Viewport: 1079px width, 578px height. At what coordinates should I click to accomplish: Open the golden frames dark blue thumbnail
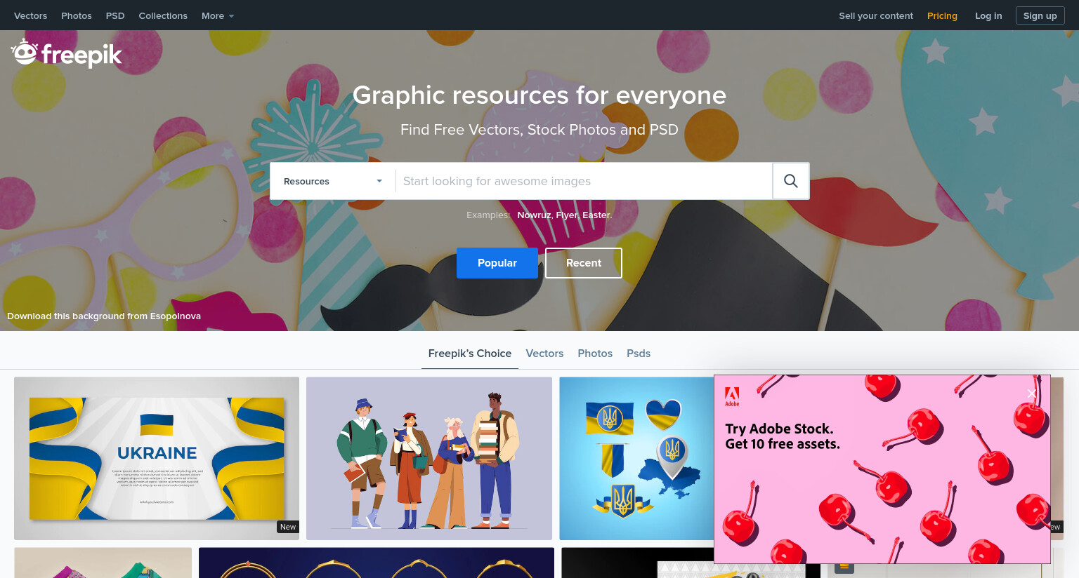(377, 563)
